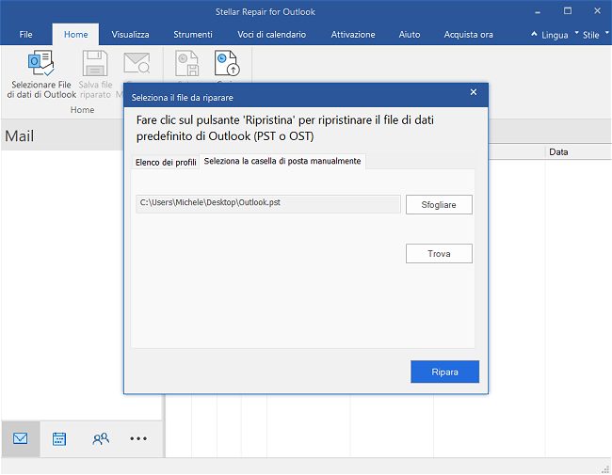Open the File menu
This screenshot has height=475, width=612.
25,34
